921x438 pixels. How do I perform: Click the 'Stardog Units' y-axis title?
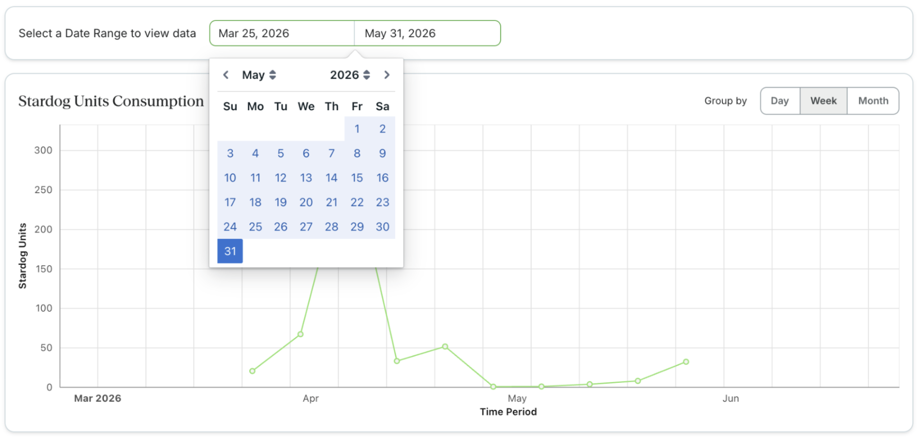click(22, 256)
